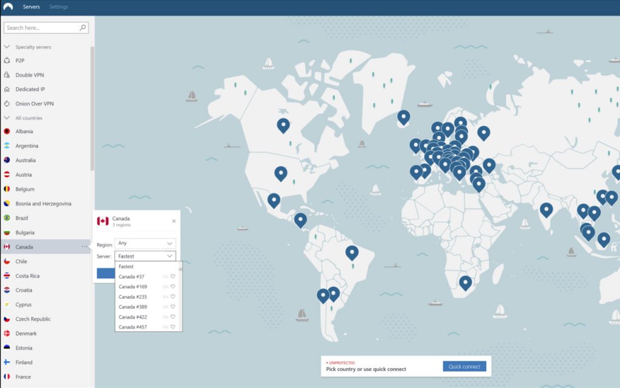Select the map pin over Indonesia
620x388 pixels.
point(604,239)
